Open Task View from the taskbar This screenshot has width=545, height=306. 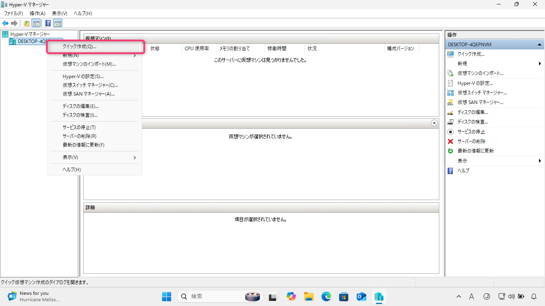point(273,296)
